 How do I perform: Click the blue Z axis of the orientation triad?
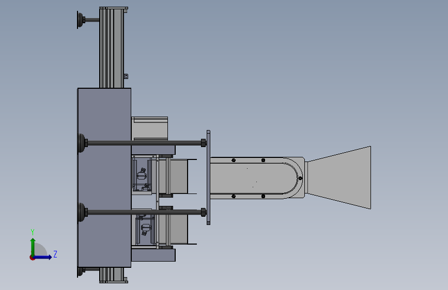point(43,257)
